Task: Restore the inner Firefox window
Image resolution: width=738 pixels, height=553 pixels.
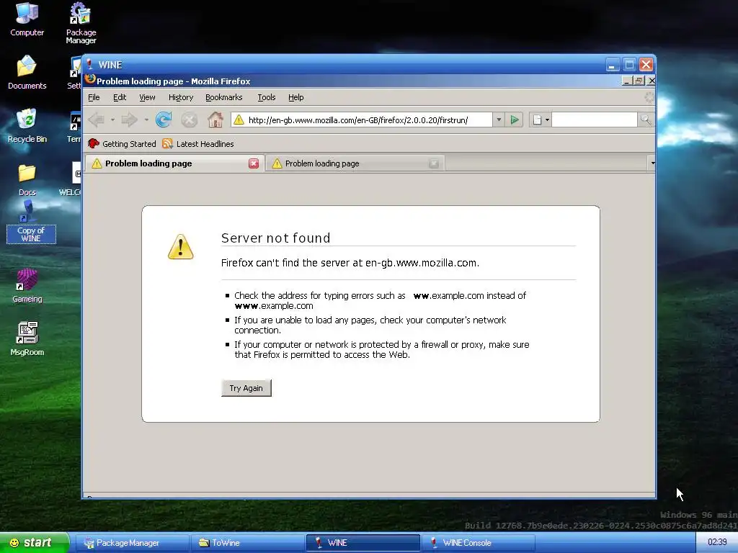Action: point(639,81)
